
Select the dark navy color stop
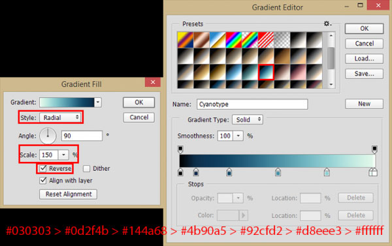point(196,172)
